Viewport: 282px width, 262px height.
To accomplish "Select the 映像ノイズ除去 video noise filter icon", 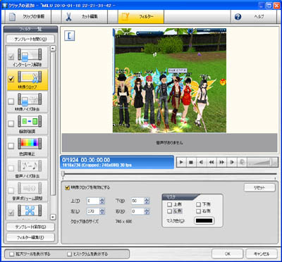I will (30, 99).
